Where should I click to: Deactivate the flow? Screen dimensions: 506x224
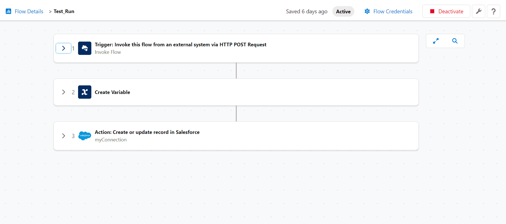pos(446,11)
